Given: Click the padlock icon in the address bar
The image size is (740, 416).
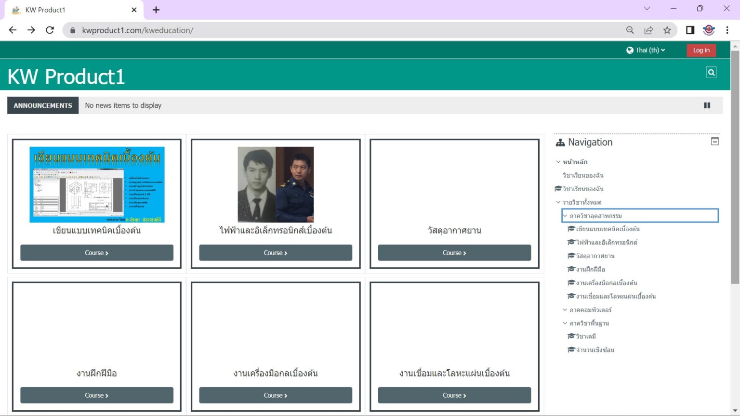Looking at the screenshot, I should pyautogui.click(x=73, y=30).
